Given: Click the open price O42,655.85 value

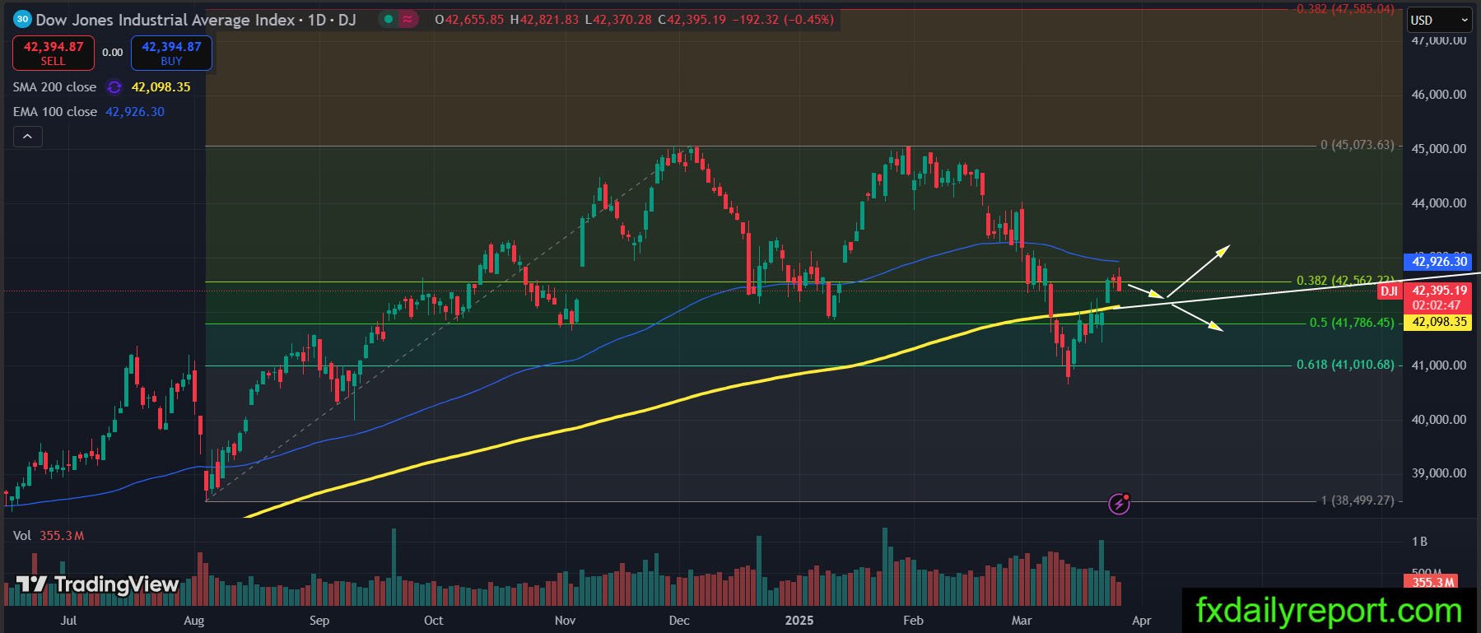Looking at the screenshot, I should point(469,20).
